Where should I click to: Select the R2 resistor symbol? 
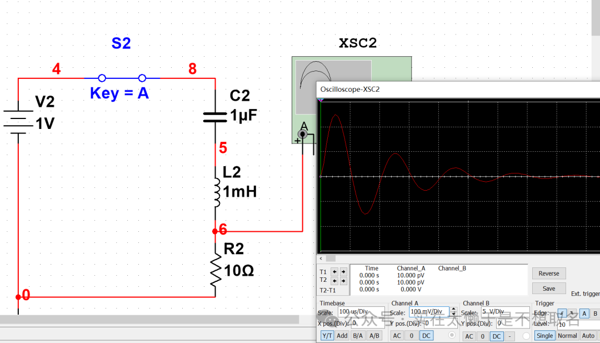[x=215, y=269]
